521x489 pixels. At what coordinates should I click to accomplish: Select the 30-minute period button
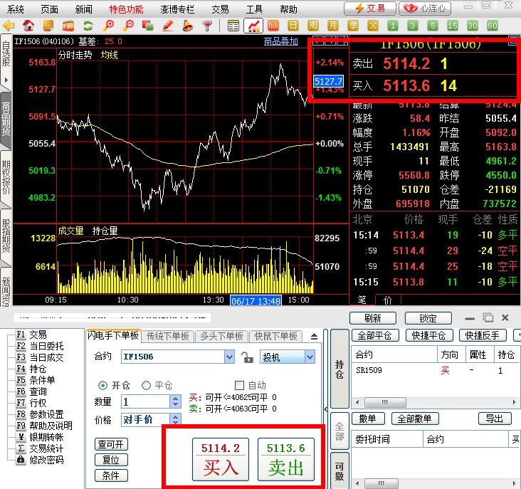point(473,26)
